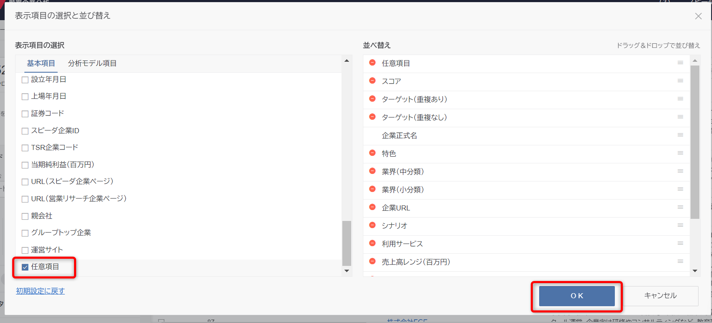Remove 企業URL from the sort list

(x=372, y=207)
